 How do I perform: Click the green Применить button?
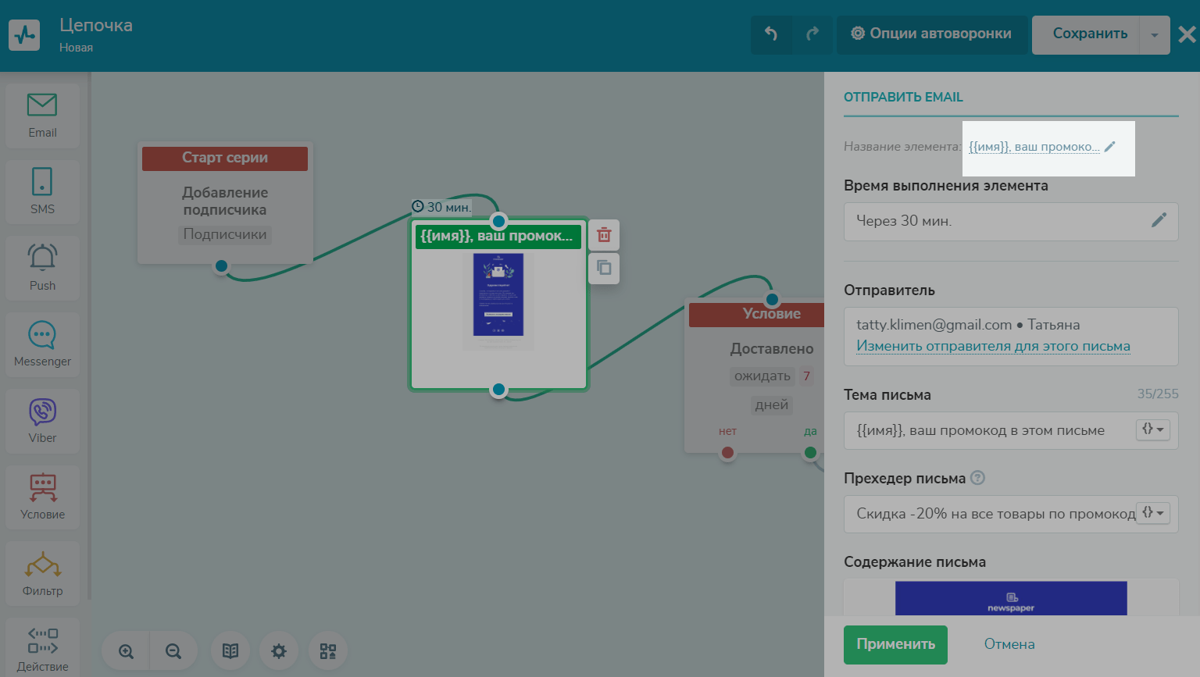point(895,644)
